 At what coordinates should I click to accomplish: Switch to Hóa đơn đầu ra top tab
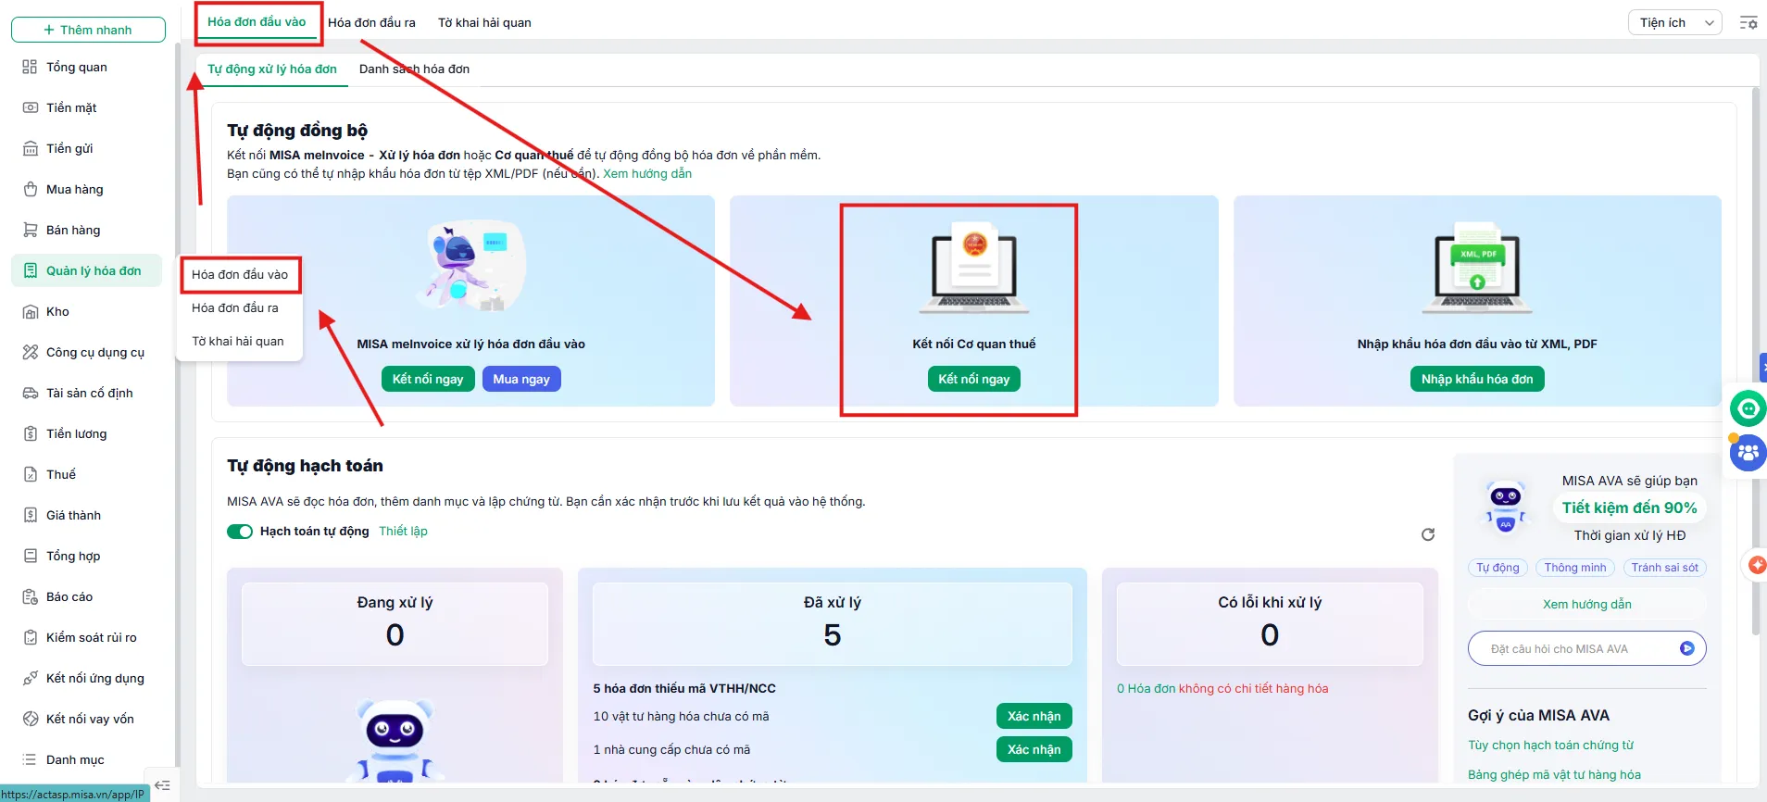tap(371, 22)
